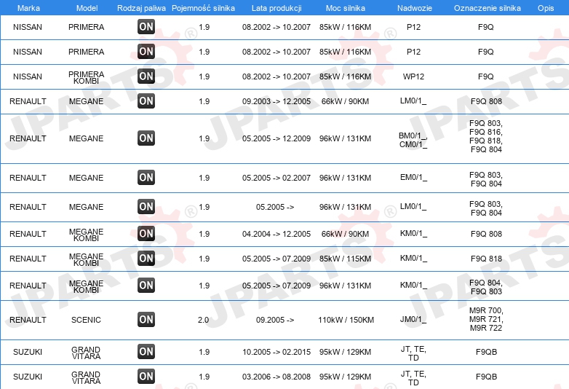Select the '110kW / 150KM' power cell
This screenshot has width=569, height=389.
(346, 320)
